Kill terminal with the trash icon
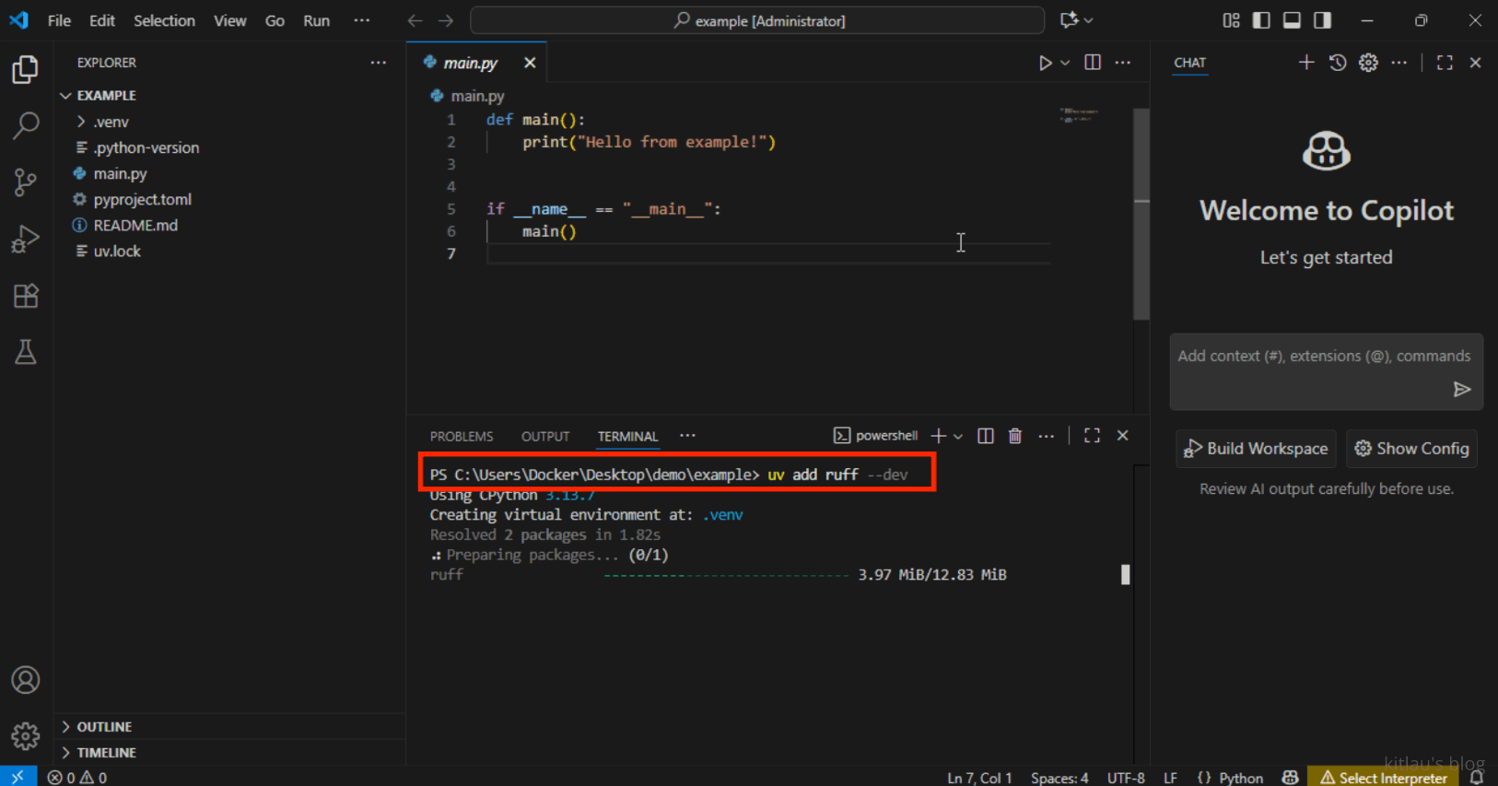Screen dimensions: 1498x786 coord(1015,436)
